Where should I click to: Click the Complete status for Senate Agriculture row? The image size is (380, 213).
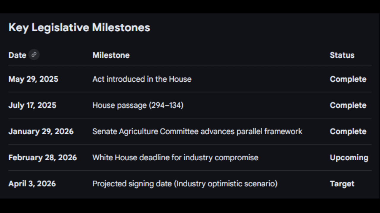pyautogui.click(x=348, y=131)
